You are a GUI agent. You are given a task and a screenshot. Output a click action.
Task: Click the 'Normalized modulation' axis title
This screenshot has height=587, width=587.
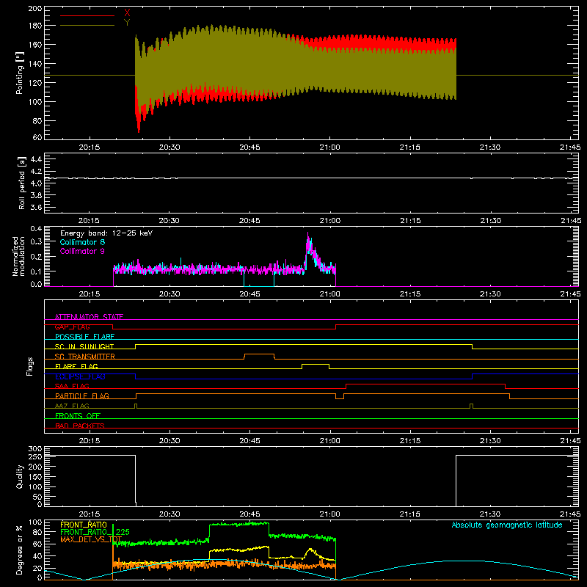click(x=18, y=256)
